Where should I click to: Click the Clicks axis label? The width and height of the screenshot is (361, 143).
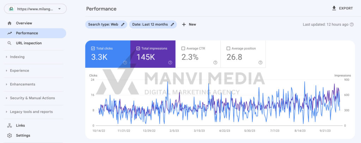93,76
